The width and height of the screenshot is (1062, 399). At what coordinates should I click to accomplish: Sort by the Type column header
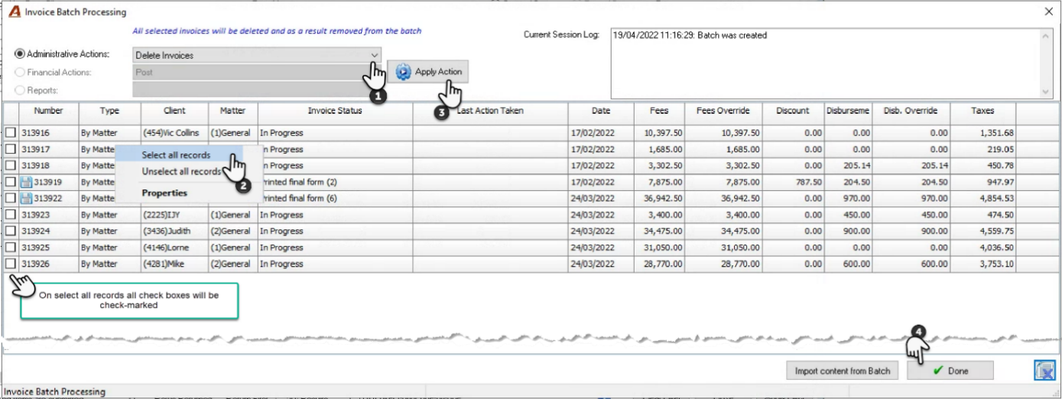pyautogui.click(x=109, y=111)
